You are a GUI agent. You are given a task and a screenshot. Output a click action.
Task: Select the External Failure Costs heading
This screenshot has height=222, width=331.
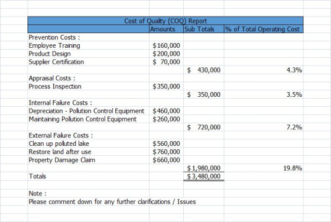coord(61,135)
